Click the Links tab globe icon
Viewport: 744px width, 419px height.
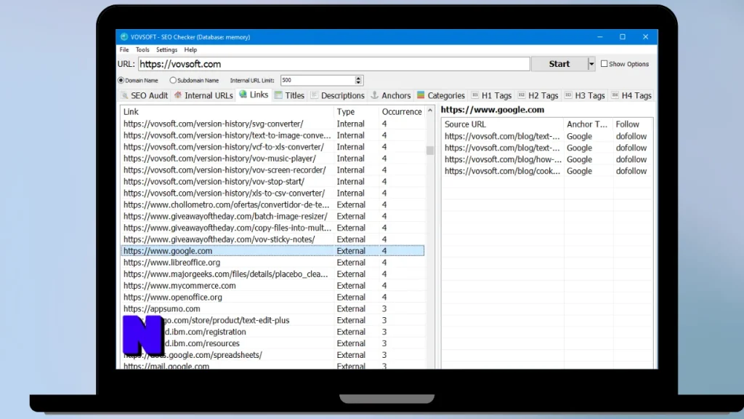point(243,95)
